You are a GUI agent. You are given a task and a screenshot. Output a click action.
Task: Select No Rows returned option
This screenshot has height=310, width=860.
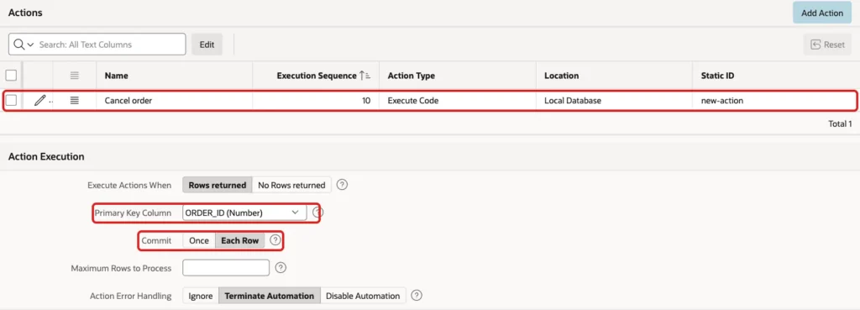[x=291, y=185]
